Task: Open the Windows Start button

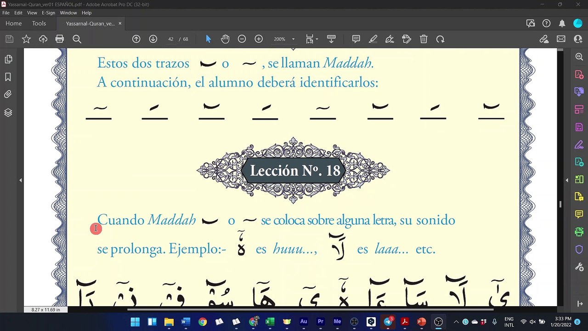Action: coord(135,322)
